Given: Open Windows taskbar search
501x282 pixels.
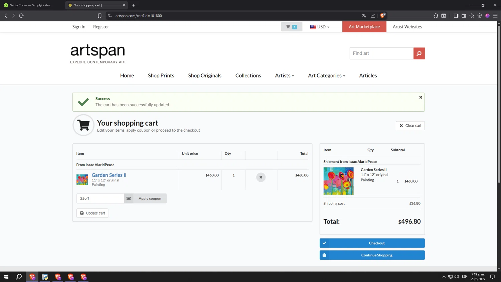Looking at the screenshot, I should tap(19, 277).
